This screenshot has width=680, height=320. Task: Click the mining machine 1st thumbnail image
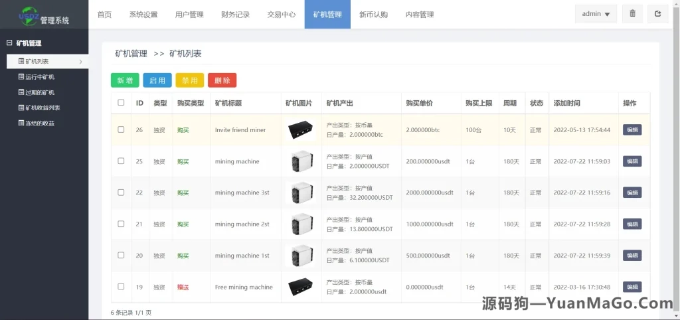pyautogui.click(x=301, y=256)
